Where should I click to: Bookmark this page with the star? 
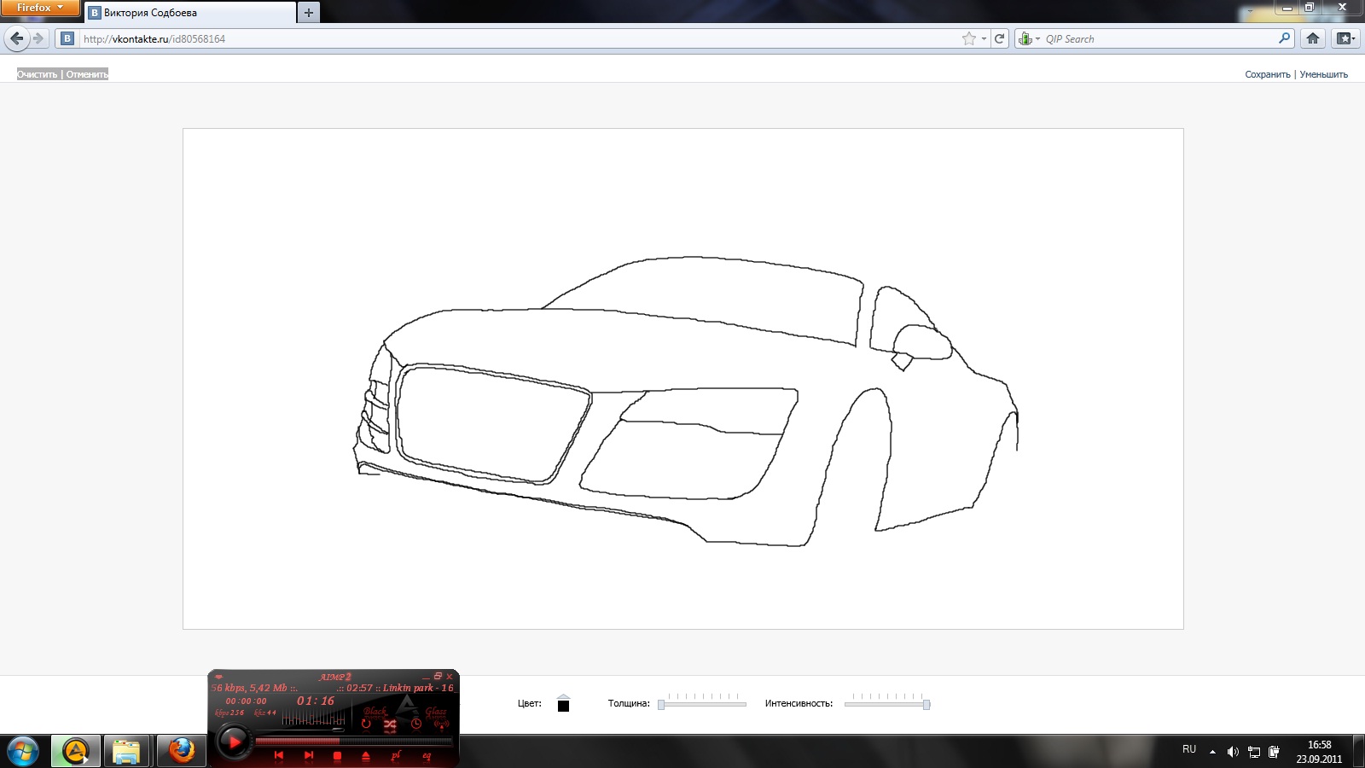tap(968, 38)
